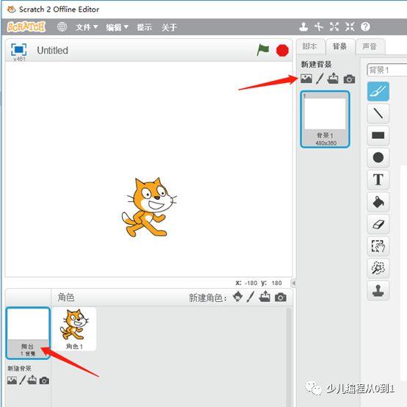Click the red stop button
This screenshot has height=407, width=407.
pos(282,51)
